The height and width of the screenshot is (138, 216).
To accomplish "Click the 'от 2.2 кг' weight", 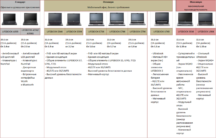I will coord(70,46).
